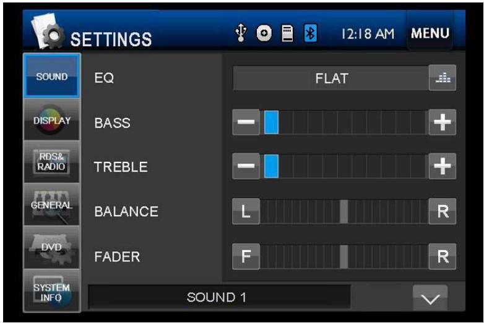Go to the GENERAL settings tab
The height and width of the screenshot is (323, 484).
coord(52,204)
